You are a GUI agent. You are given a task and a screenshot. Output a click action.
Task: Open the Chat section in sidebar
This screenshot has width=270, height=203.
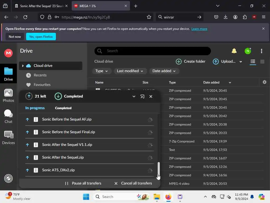(8, 116)
